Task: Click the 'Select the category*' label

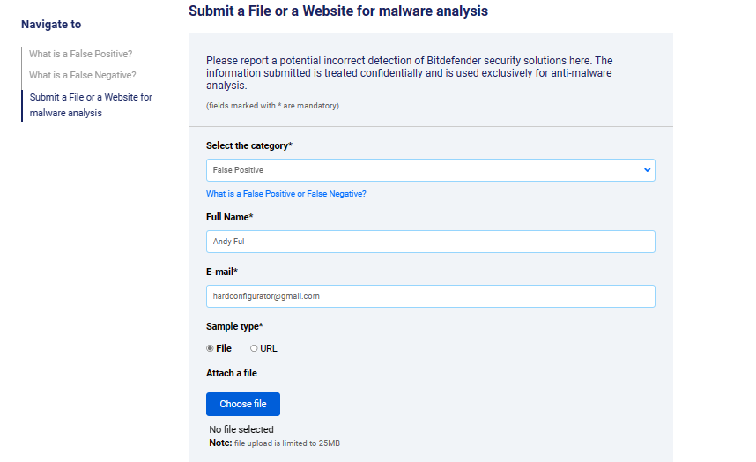Action: coord(249,145)
